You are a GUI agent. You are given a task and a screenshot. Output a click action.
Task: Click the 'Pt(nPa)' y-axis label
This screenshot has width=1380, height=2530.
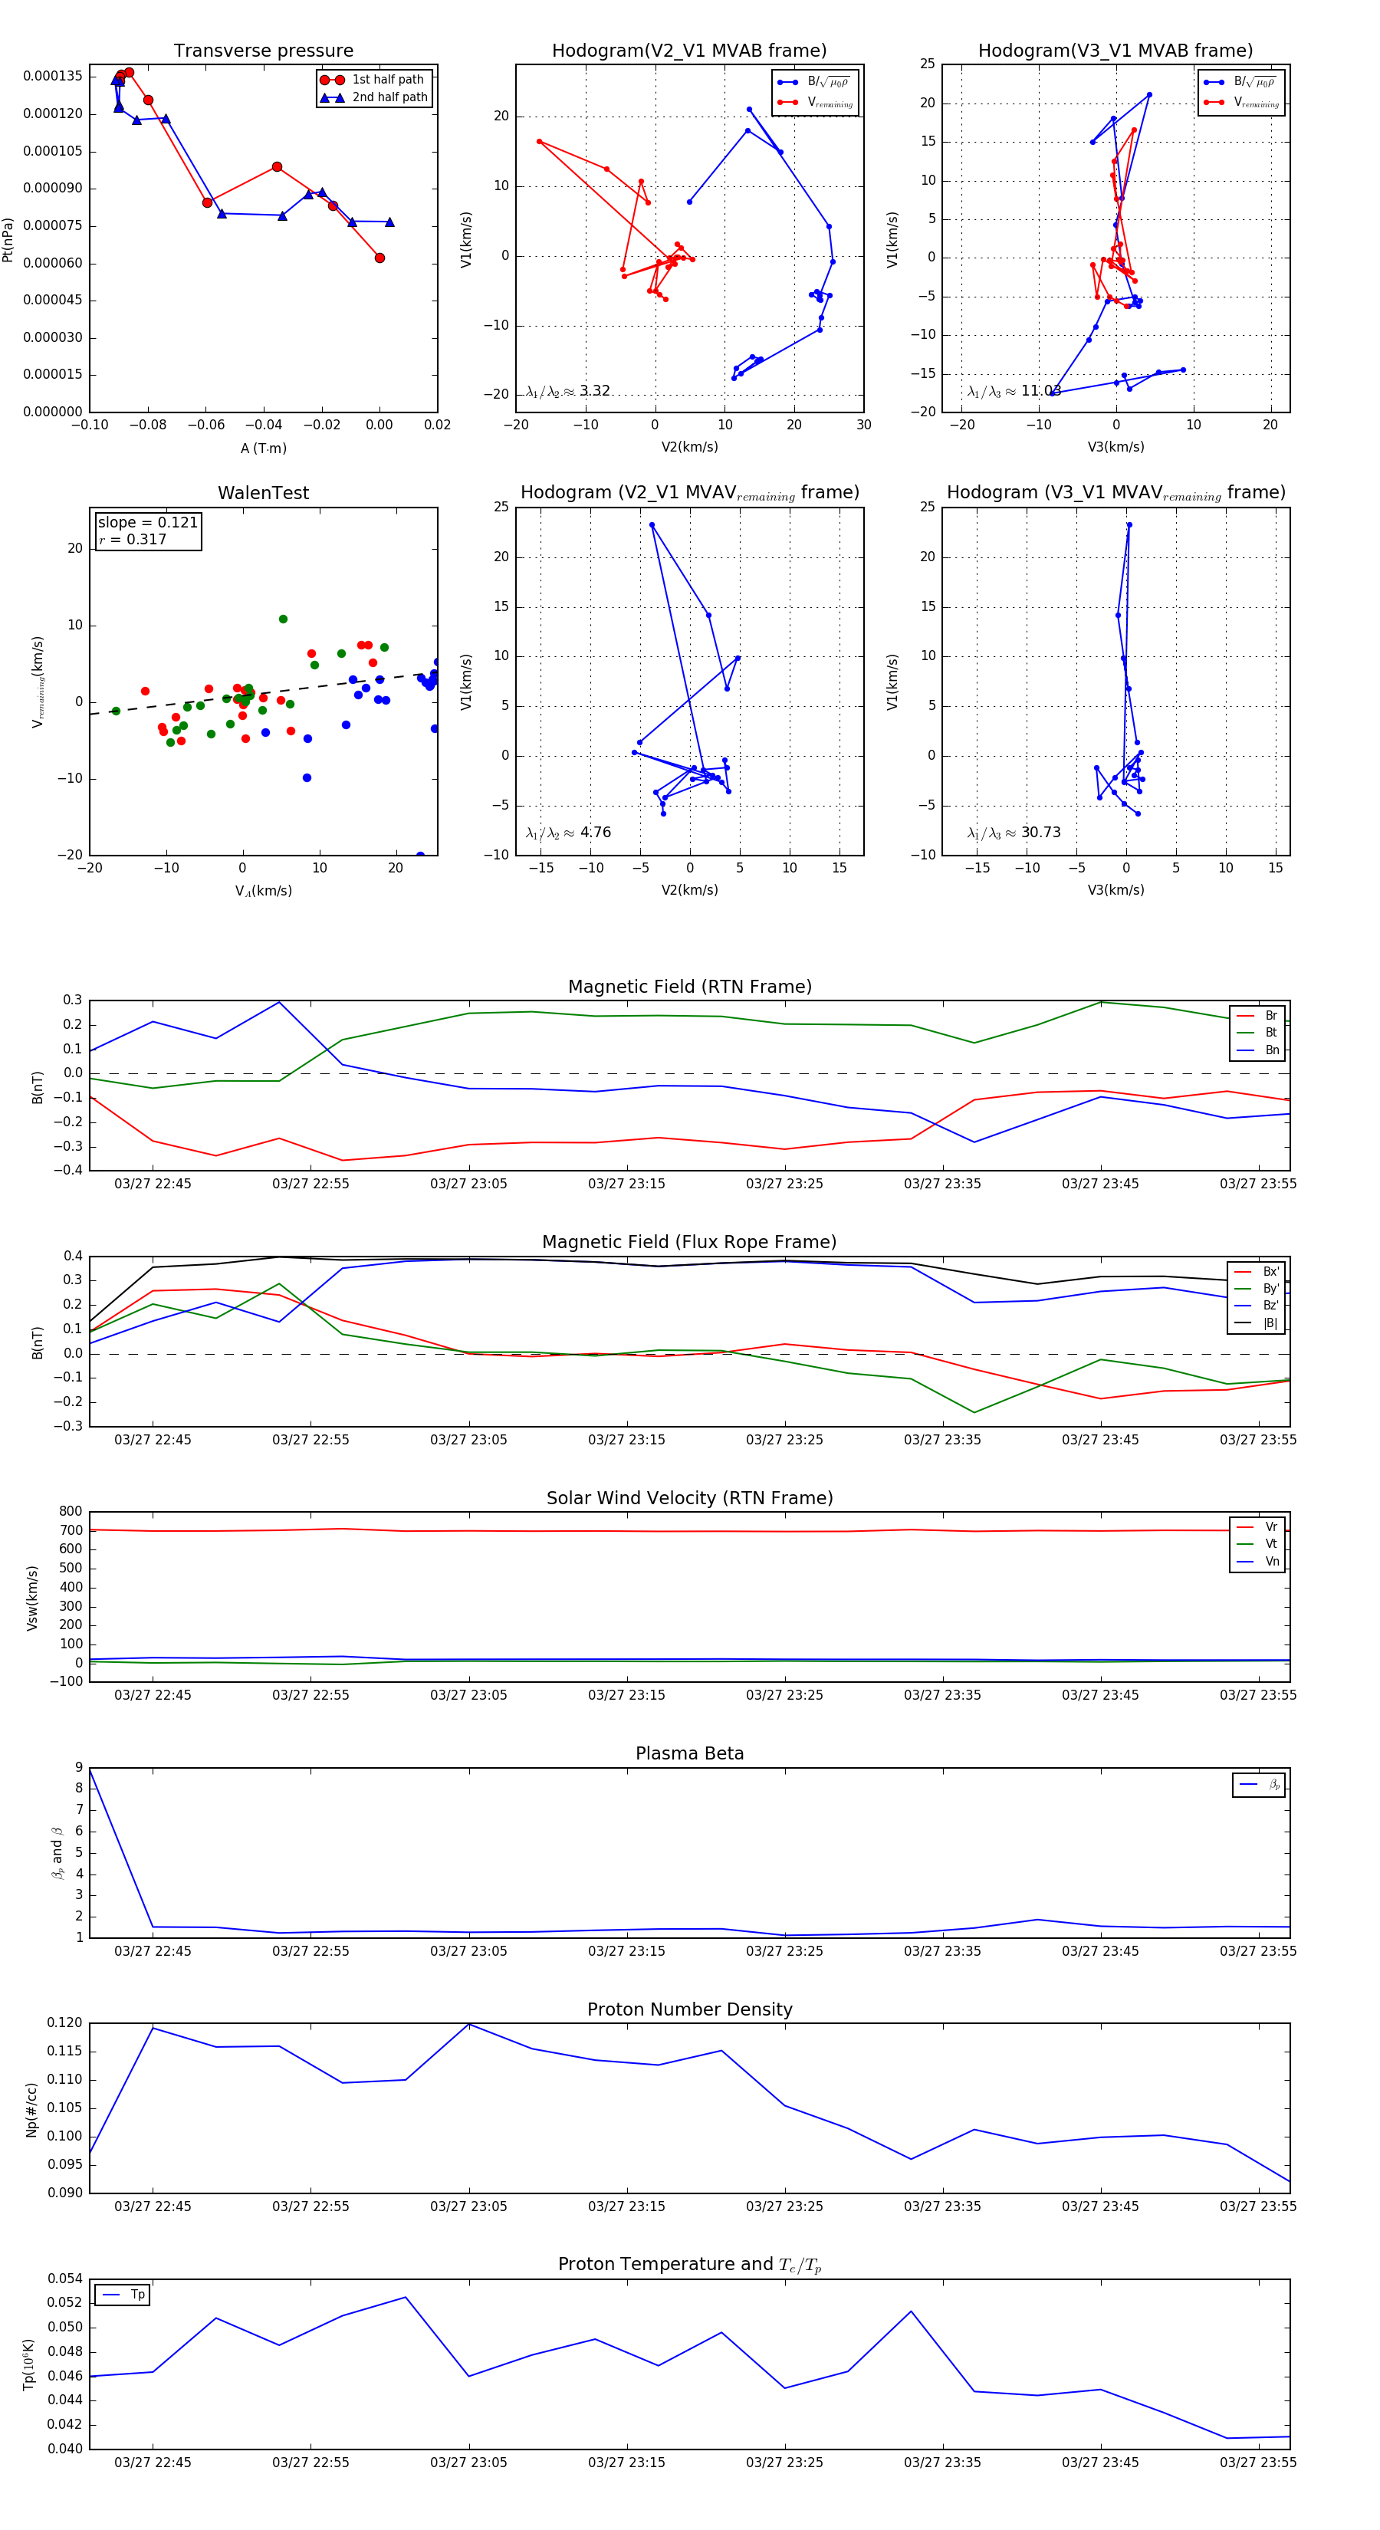(8, 238)
